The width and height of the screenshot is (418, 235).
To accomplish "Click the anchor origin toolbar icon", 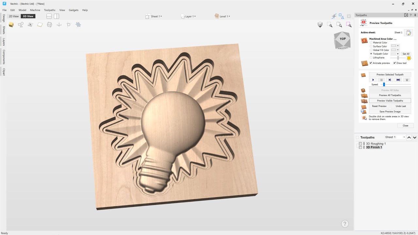I will click(x=59, y=24).
